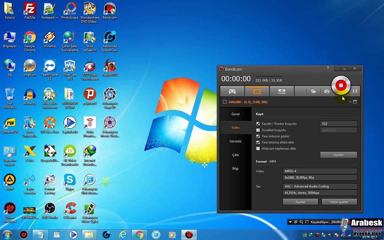Open the Video tab
384x240 pixels.
click(x=235, y=128)
